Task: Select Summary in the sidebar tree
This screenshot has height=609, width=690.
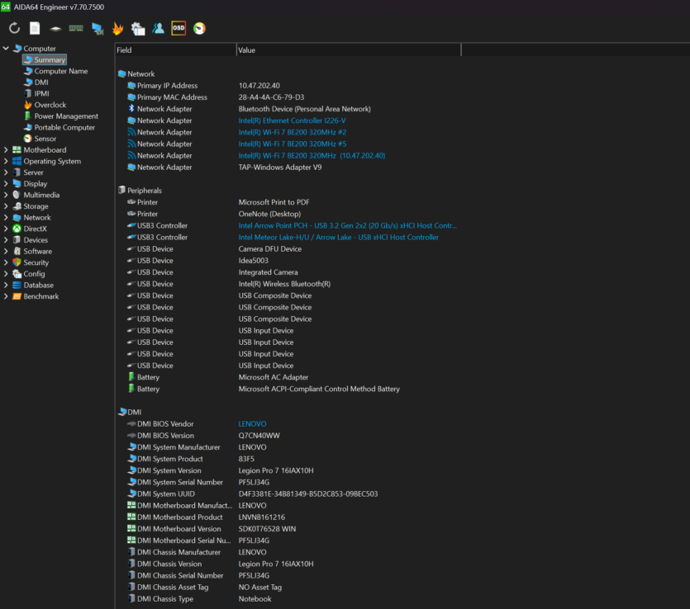Action: [45, 59]
